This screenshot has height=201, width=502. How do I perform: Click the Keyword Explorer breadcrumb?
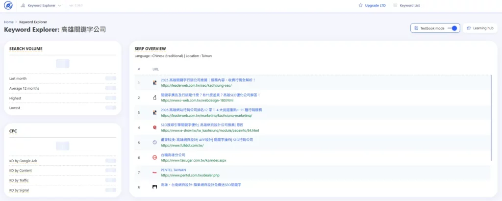click(x=33, y=22)
